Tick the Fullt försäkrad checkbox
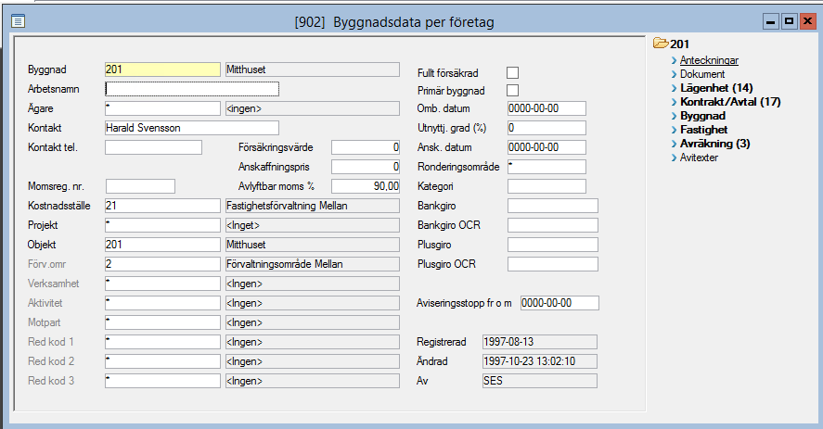Image resolution: width=823 pixels, height=429 pixels. tap(513, 73)
